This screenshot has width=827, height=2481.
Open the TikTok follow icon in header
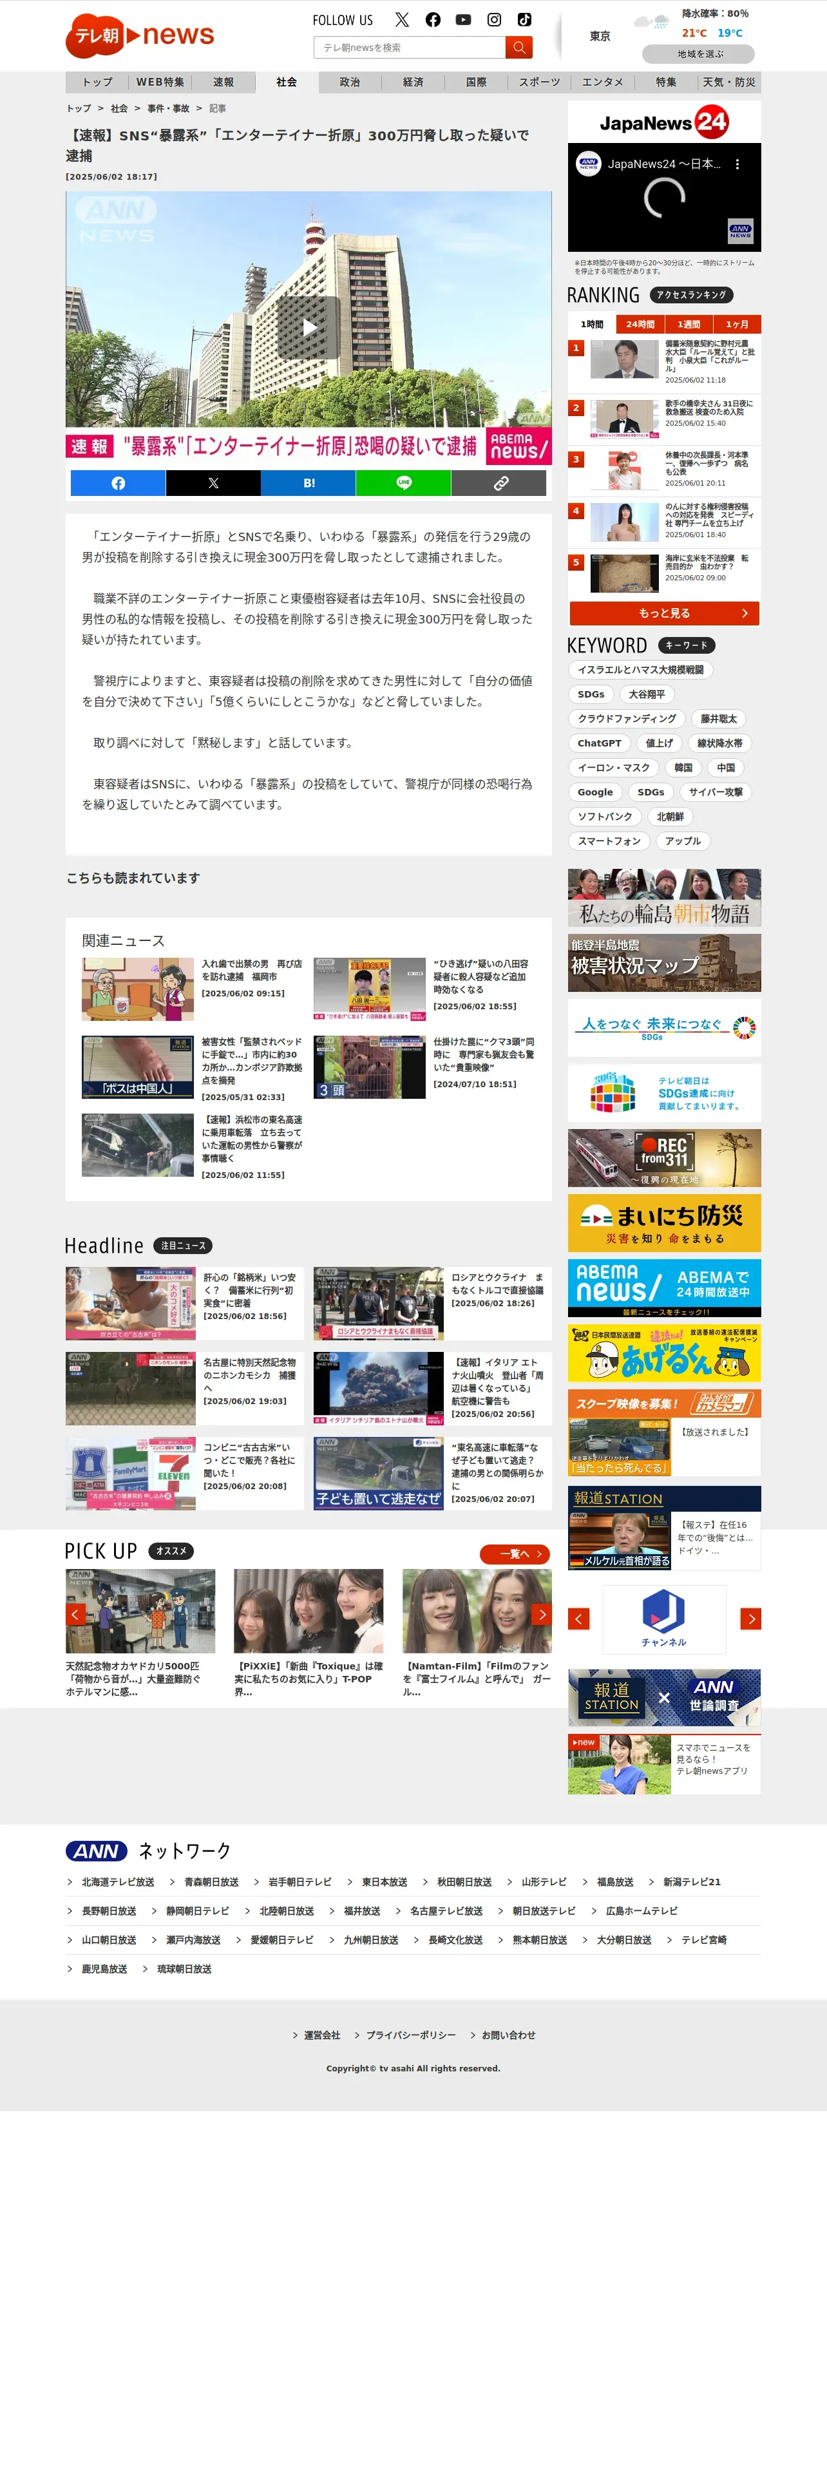pyautogui.click(x=524, y=19)
